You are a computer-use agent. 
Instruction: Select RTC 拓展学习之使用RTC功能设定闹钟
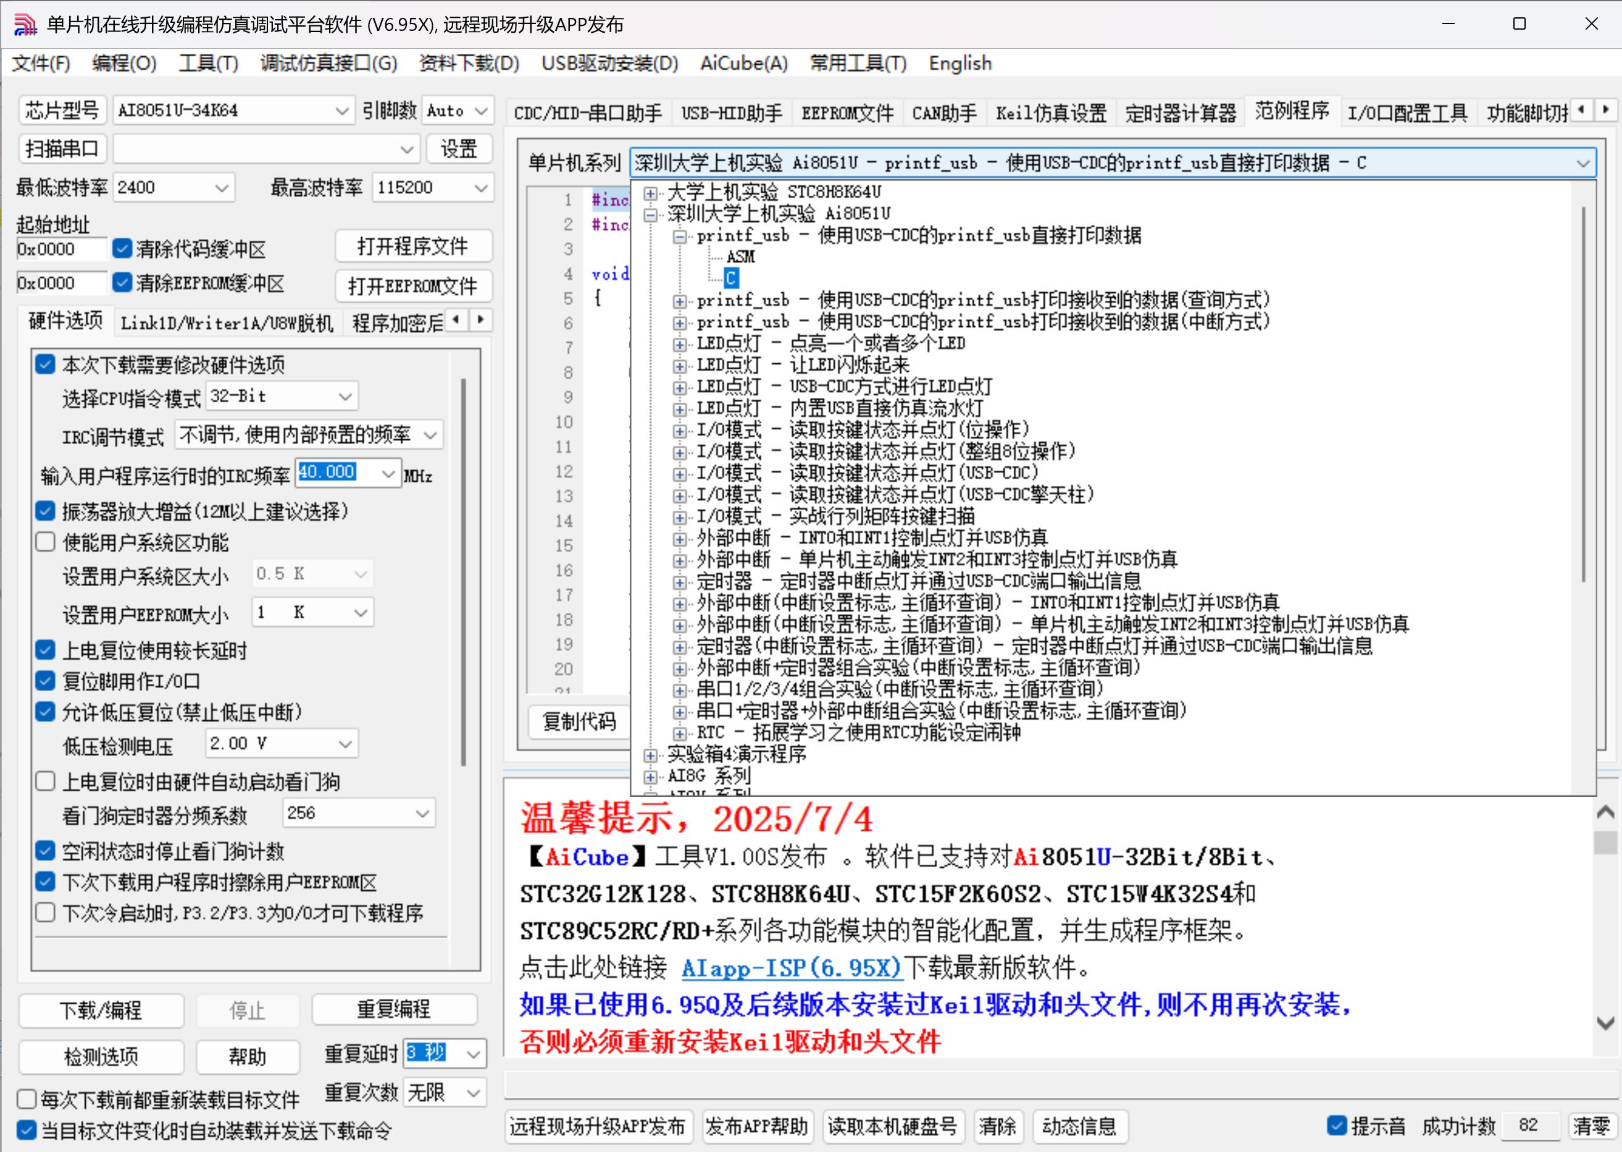pos(858,733)
